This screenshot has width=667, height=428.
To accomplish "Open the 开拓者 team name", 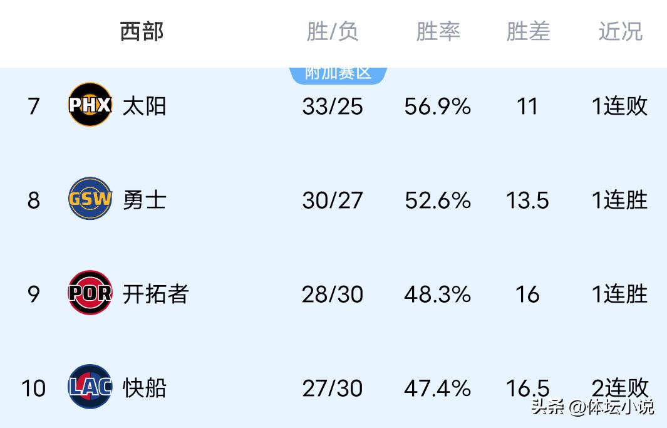I will pyautogui.click(x=155, y=294).
